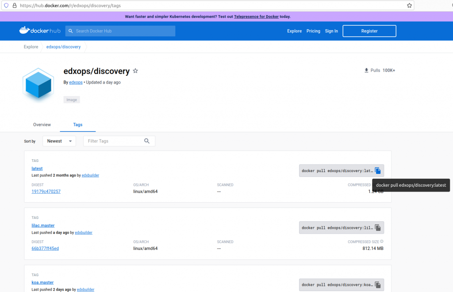Click the search magnifier in Docker Hub search
453x292 pixels.
coord(70,31)
